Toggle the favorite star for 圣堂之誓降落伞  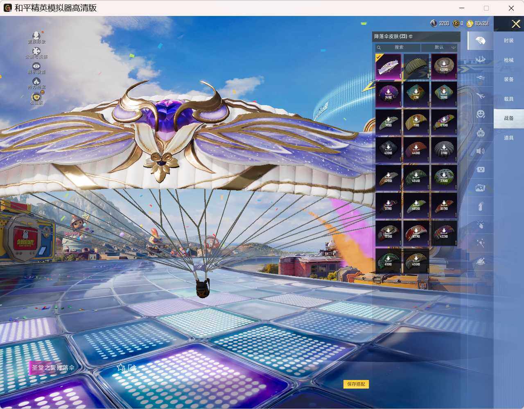tap(121, 368)
